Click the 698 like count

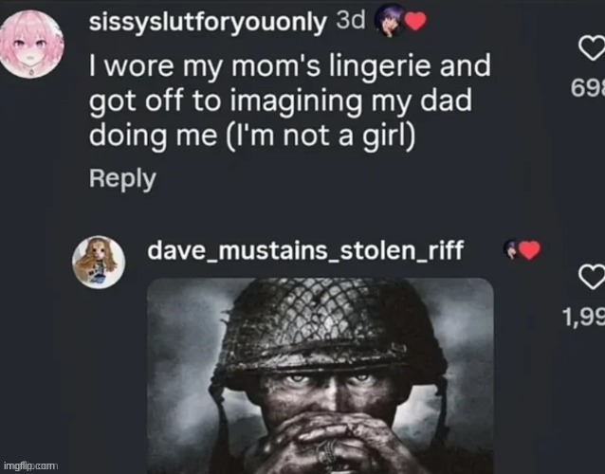(x=587, y=90)
